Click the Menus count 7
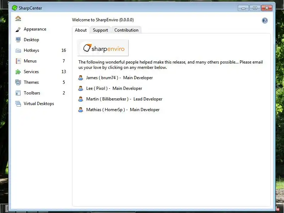 click(x=64, y=61)
